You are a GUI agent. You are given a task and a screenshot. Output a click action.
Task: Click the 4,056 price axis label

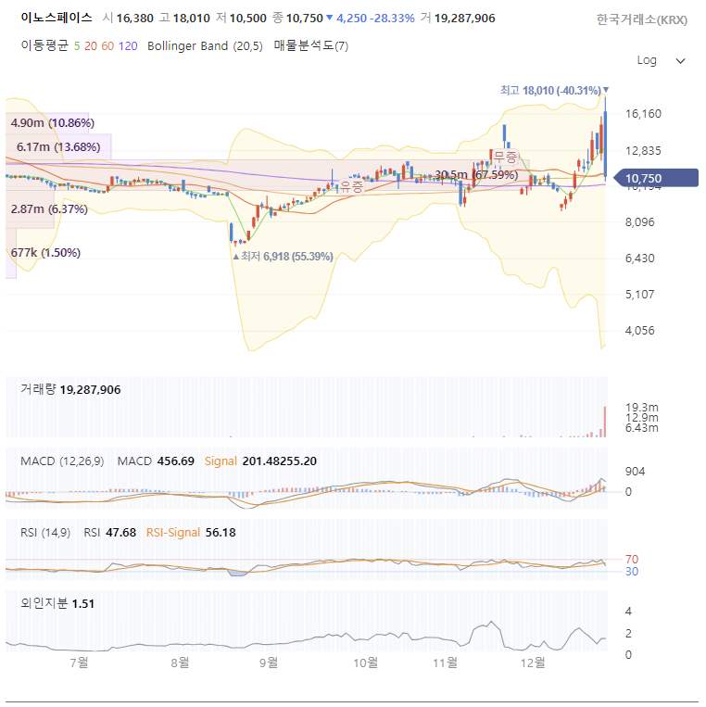[x=639, y=331]
